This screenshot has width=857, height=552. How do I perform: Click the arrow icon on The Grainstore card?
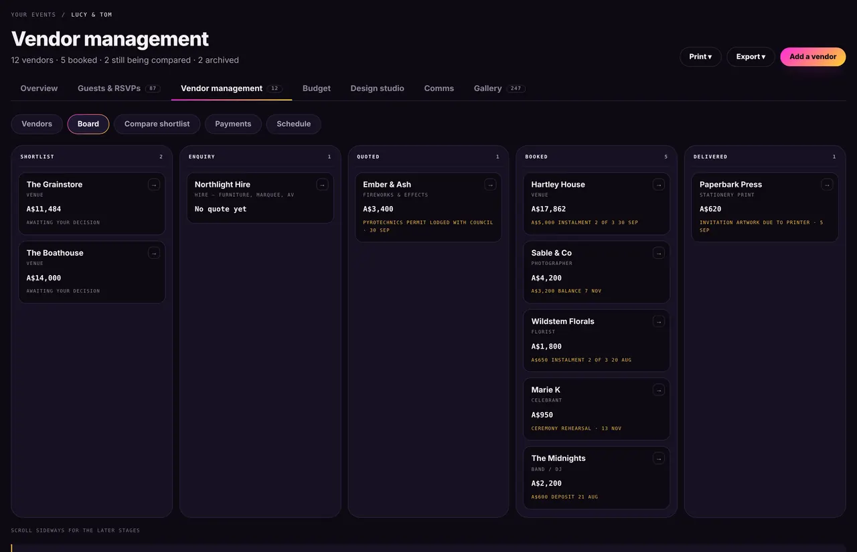tap(154, 185)
